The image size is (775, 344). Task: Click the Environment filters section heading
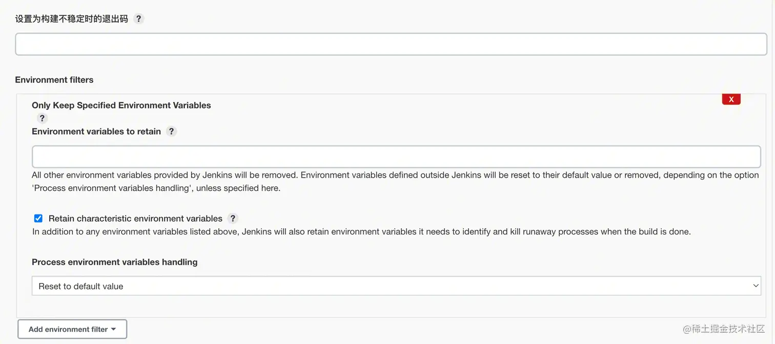54,80
